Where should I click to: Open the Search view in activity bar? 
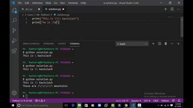pyautogui.click(x=14, y=20)
